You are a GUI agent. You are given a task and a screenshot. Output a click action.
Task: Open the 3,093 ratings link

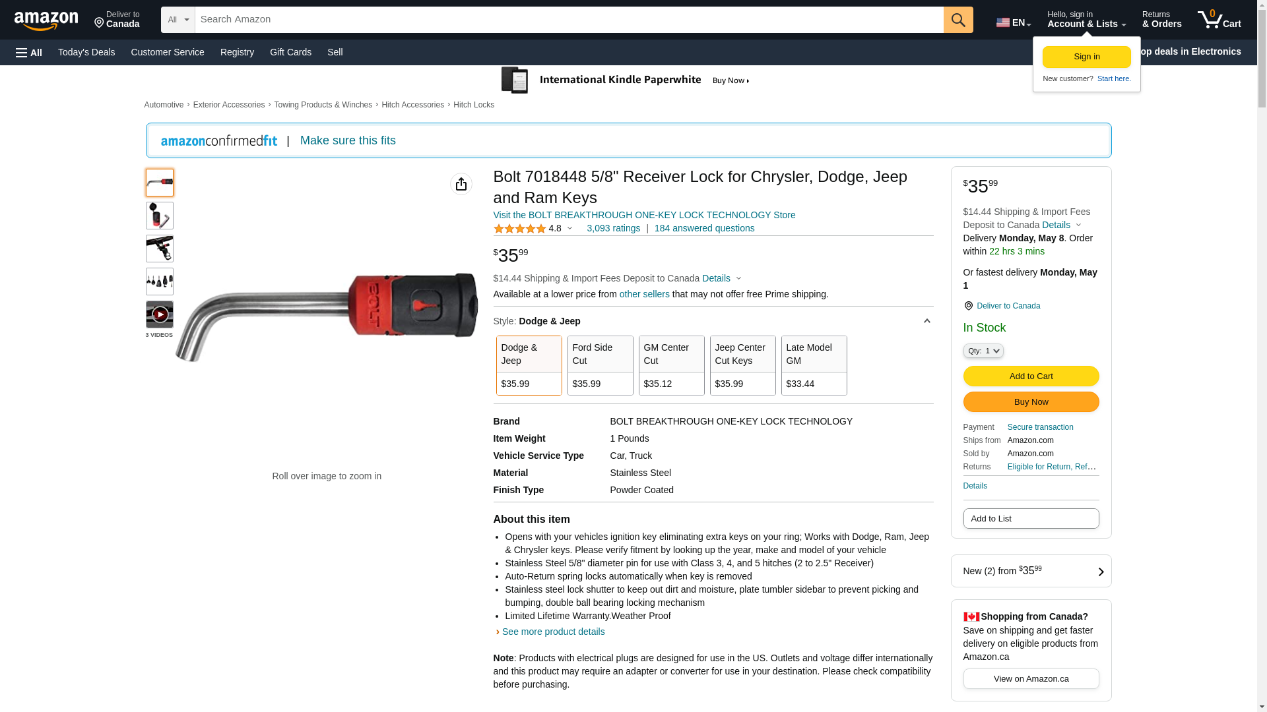pos(614,228)
